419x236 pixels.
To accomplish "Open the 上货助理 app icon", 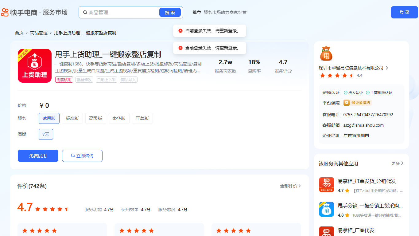I will pos(35,66).
